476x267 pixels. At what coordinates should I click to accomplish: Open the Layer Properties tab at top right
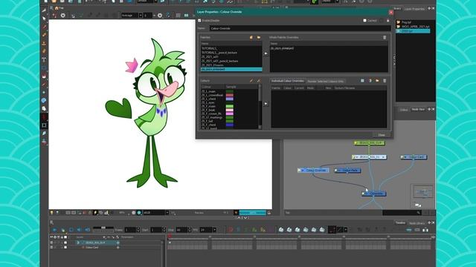(414, 9)
